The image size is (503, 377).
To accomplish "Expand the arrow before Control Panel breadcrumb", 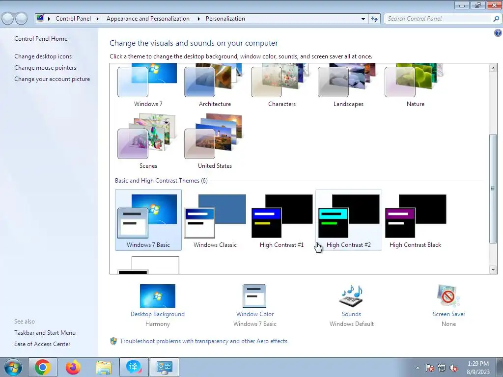I will [x=49, y=19].
